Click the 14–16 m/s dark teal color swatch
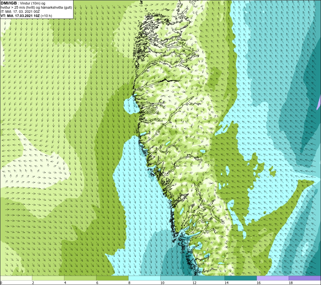The height and width of the screenshot is (285, 321). tap(240, 278)
